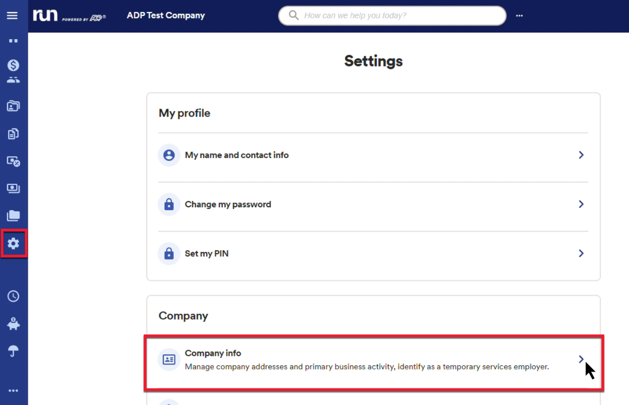Select the Set my PIN option

coord(373,253)
